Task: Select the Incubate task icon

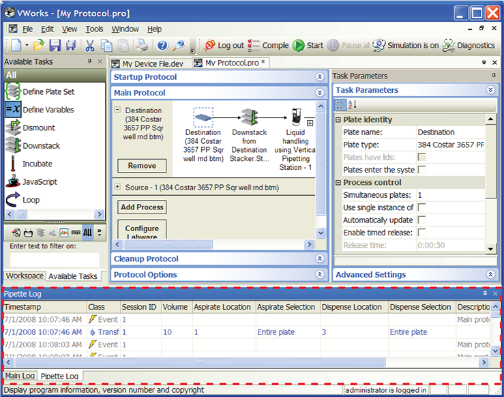Action: (x=13, y=164)
